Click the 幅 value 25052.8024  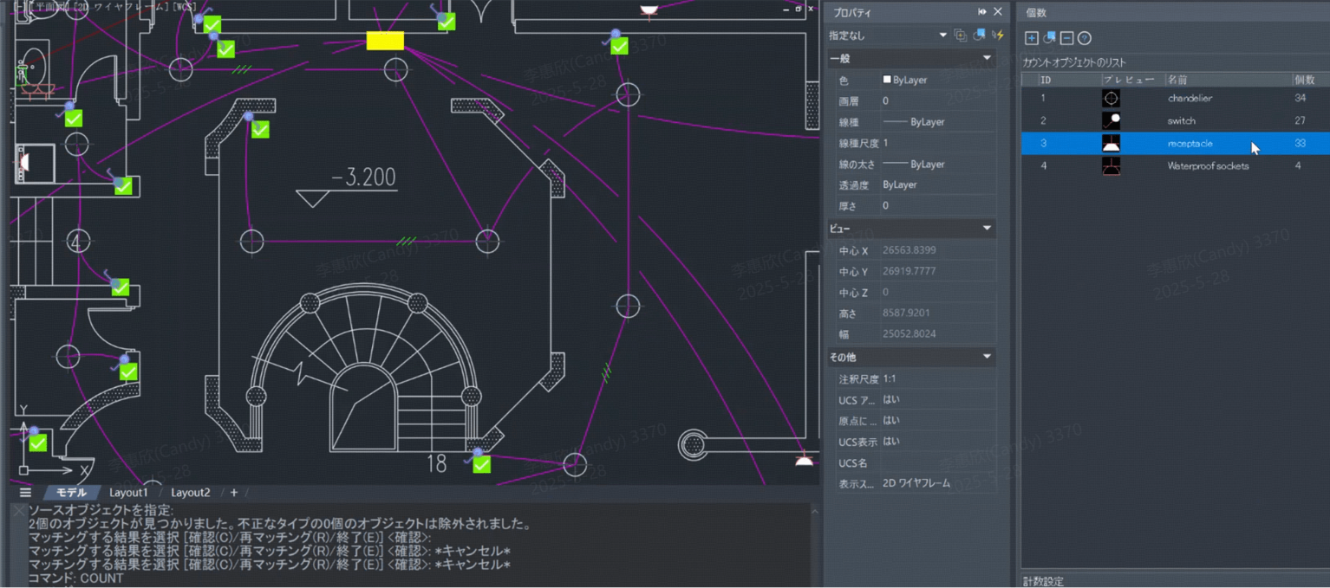909,334
